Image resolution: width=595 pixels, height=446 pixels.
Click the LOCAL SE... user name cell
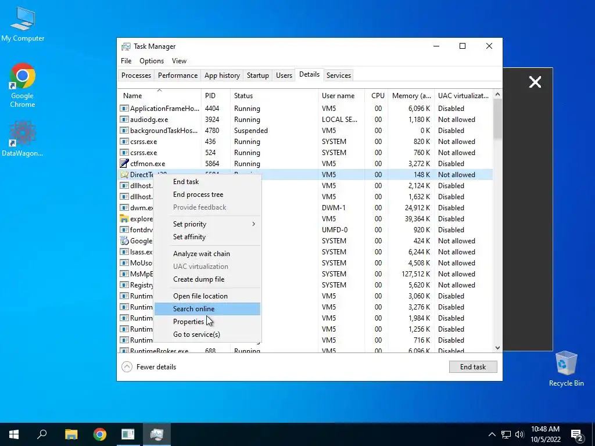coord(339,120)
